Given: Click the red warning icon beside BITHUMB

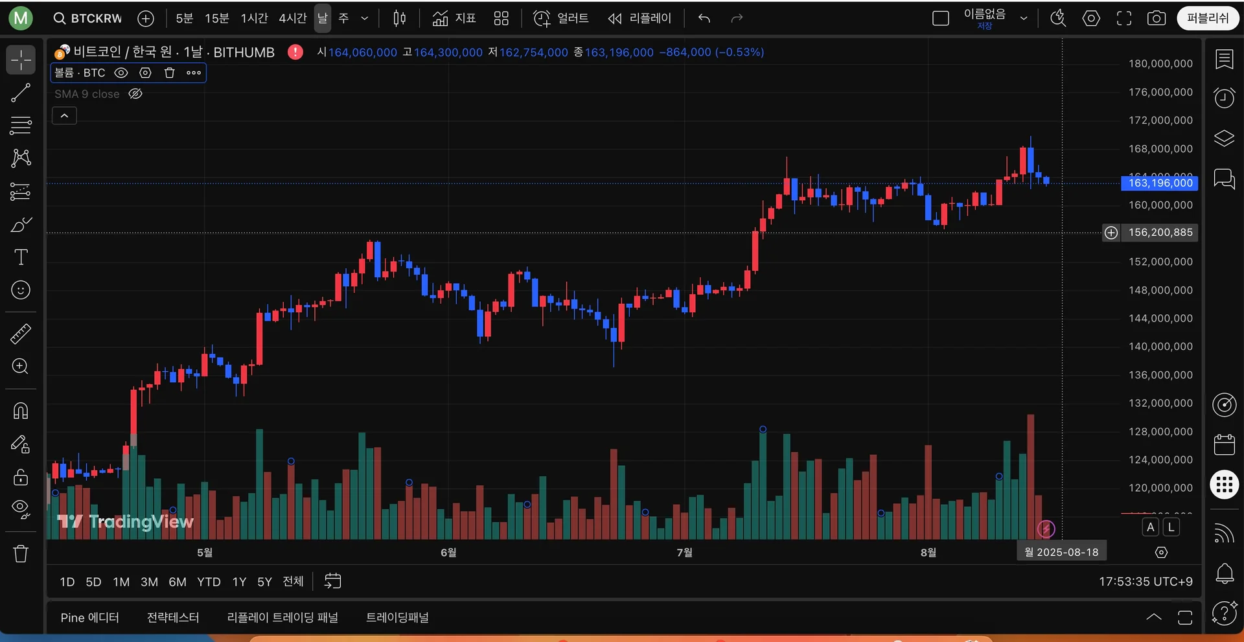Looking at the screenshot, I should coord(295,52).
